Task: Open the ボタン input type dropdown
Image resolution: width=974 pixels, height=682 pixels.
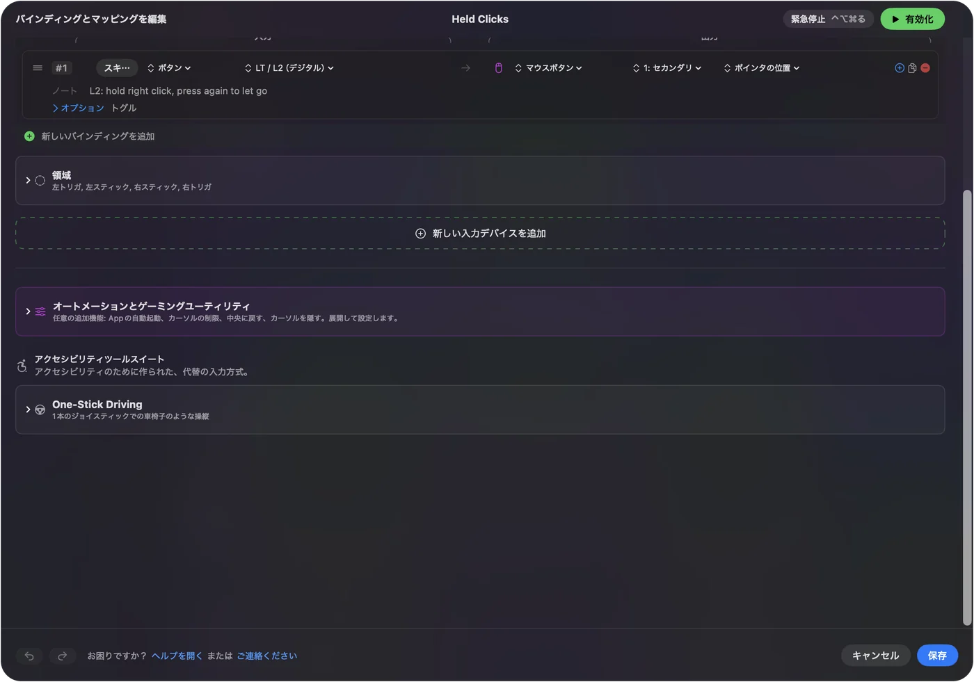Action: (x=169, y=68)
